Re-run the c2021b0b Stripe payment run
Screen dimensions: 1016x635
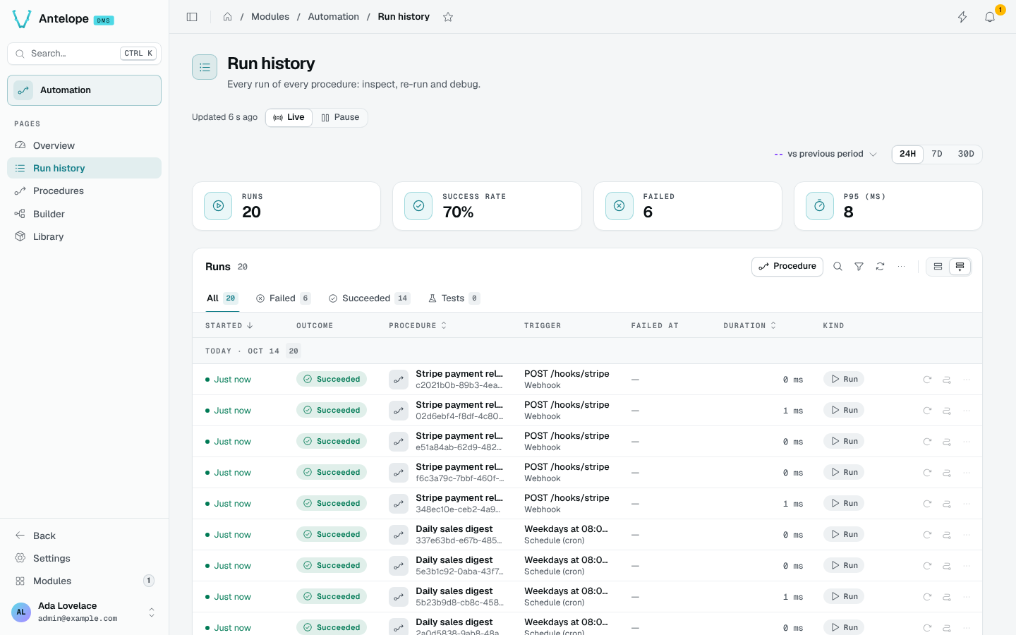927,380
